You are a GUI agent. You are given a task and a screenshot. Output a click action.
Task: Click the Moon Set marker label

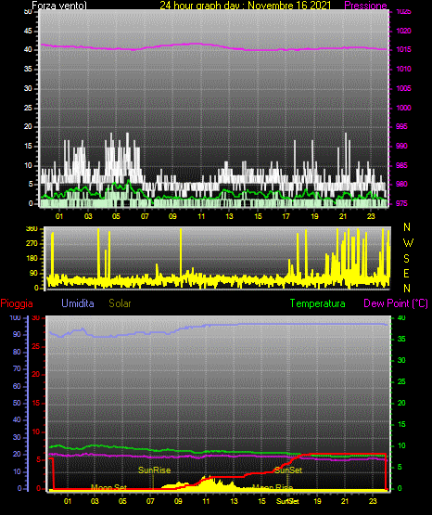tap(108, 487)
